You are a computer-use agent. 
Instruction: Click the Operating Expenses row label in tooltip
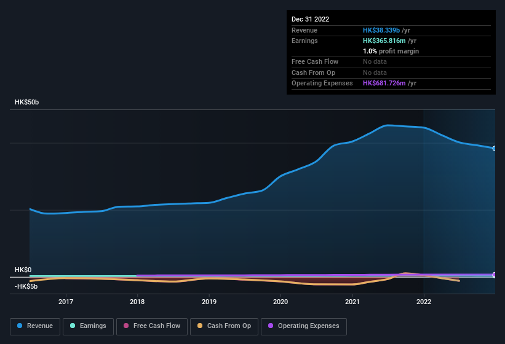[322, 84]
